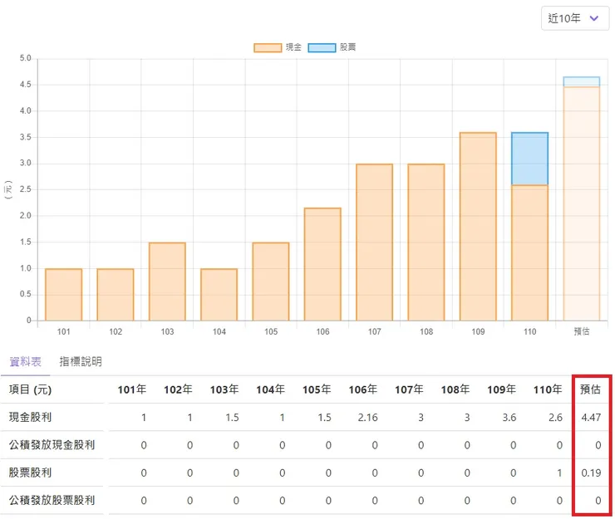This screenshot has width=615, height=519.
Task: Click the 2.6 cash dividend cell
Action: coord(555,418)
